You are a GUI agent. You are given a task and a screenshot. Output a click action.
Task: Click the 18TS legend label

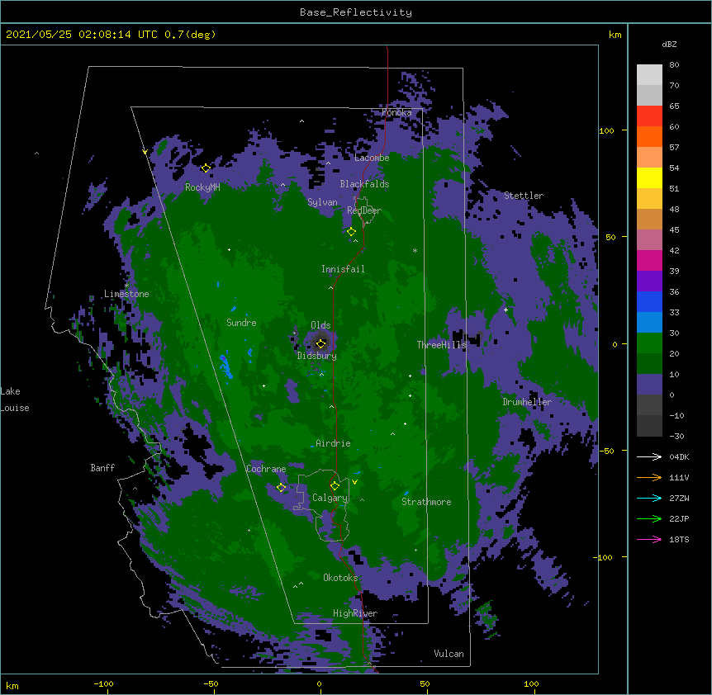(679, 539)
